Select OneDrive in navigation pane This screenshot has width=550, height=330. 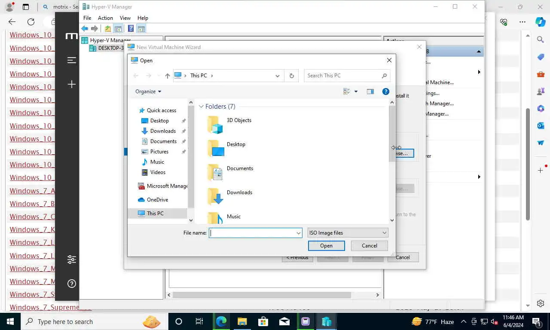pyautogui.click(x=158, y=200)
